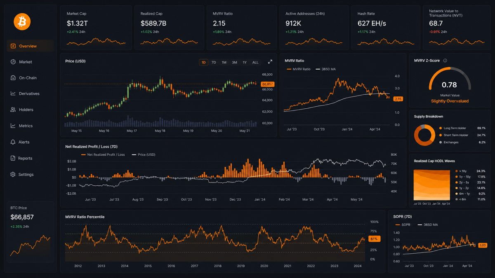Screen dimensions: 495x278
Task: Click the On-Chain sidebar icon
Action: click(13, 78)
